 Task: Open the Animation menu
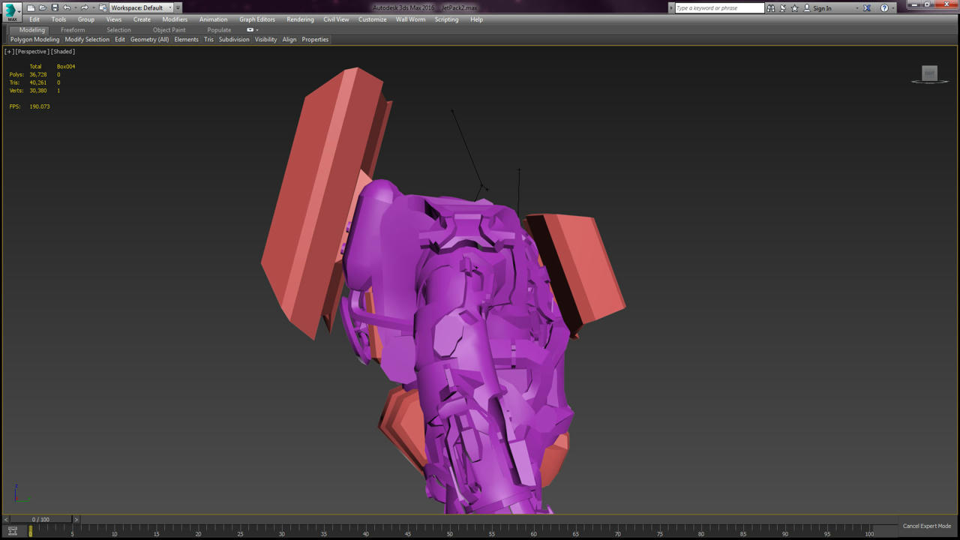(x=213, y=19)
